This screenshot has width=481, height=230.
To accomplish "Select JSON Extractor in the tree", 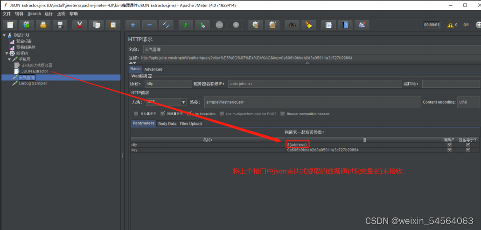I will [x=35, y=71].
